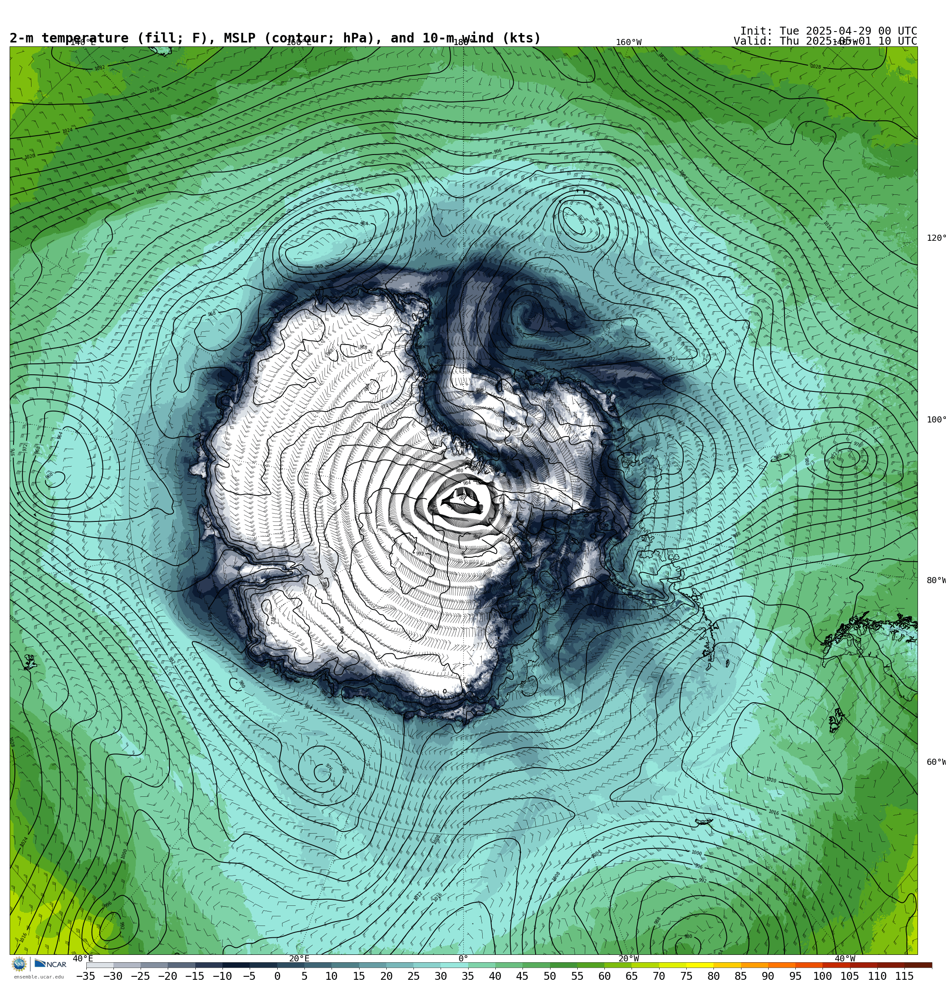
Task: Click the '75' colorbar tick label
Action: click(686, 976)
